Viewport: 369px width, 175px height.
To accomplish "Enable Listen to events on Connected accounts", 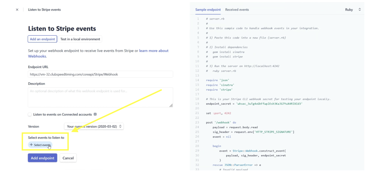I will tap(30, 114).
